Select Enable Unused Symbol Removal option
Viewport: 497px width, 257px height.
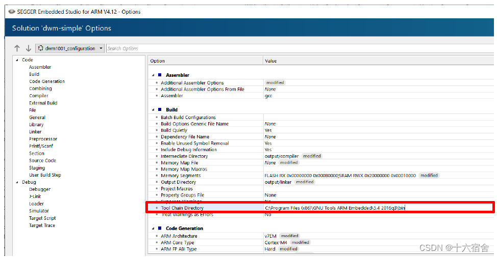pyautogui.click(x=194, y=143)
